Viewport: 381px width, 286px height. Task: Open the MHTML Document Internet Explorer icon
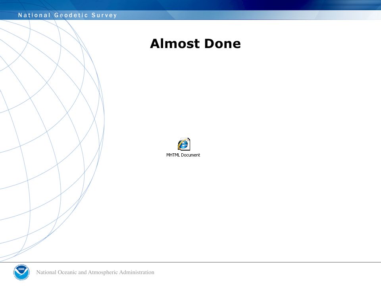[184, 144]
